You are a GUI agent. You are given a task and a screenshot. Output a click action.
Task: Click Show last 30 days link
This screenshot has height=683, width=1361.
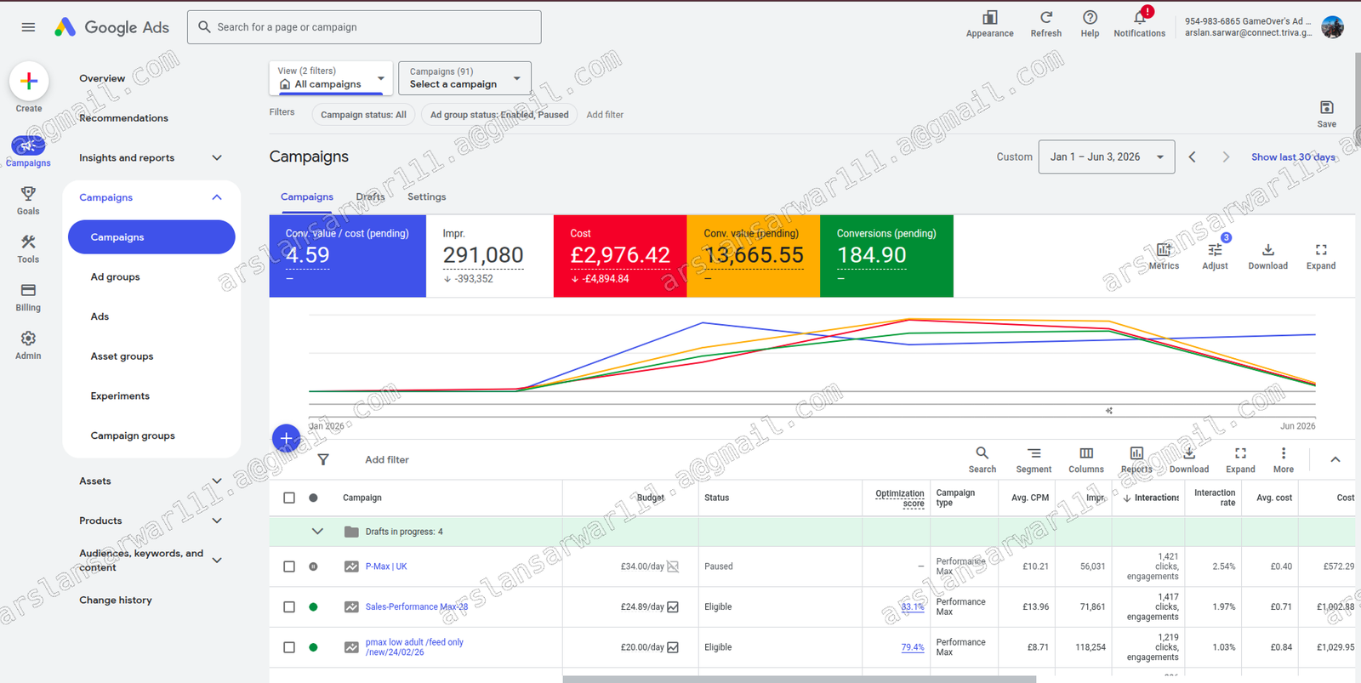(x=1293, y=157)
